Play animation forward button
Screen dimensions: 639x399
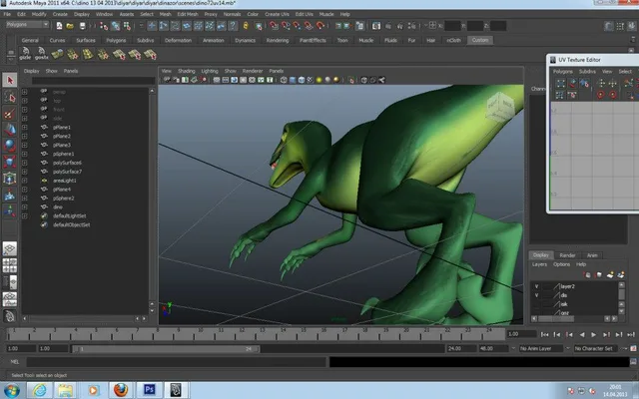[594, 335]
